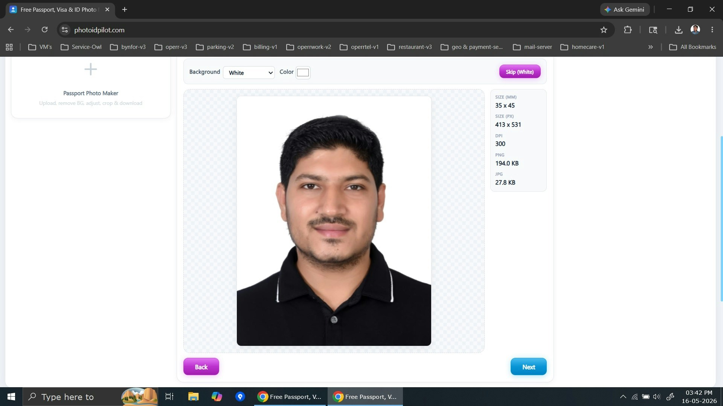
Task: Open the homecare-v1 bookmark folder
Action: tap(582, 47)
